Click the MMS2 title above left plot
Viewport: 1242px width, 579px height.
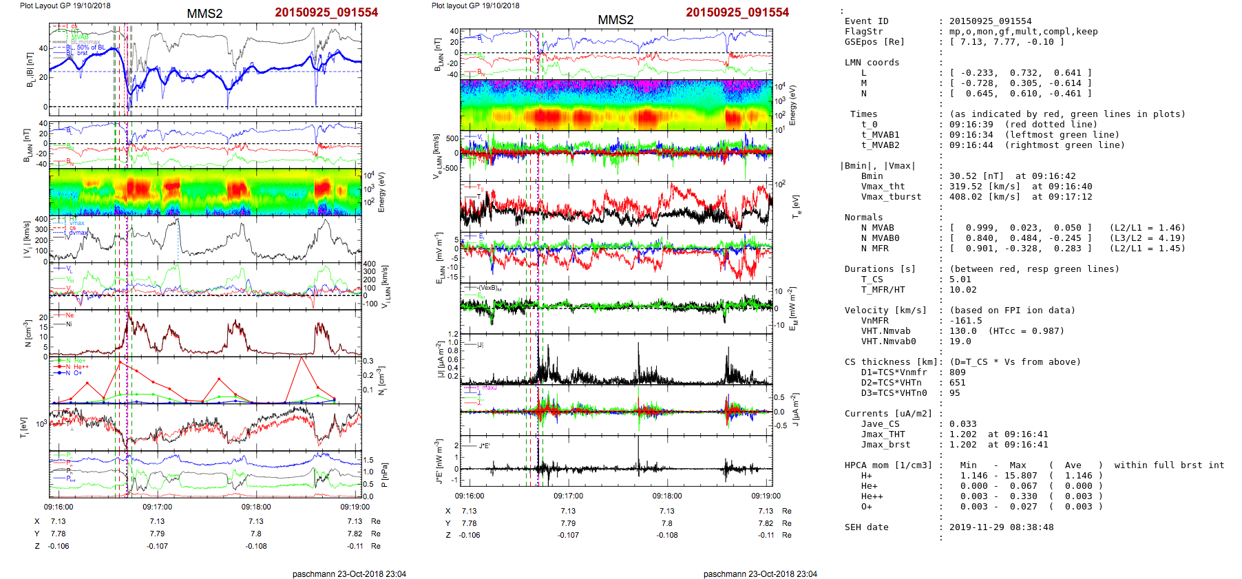point(204,14)
